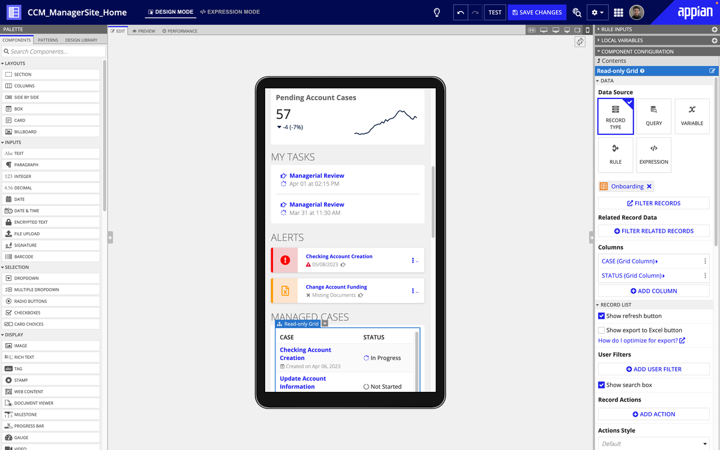Click the undo arrow icon
This screenshot has width=720, height=450.
pos(460,12)
